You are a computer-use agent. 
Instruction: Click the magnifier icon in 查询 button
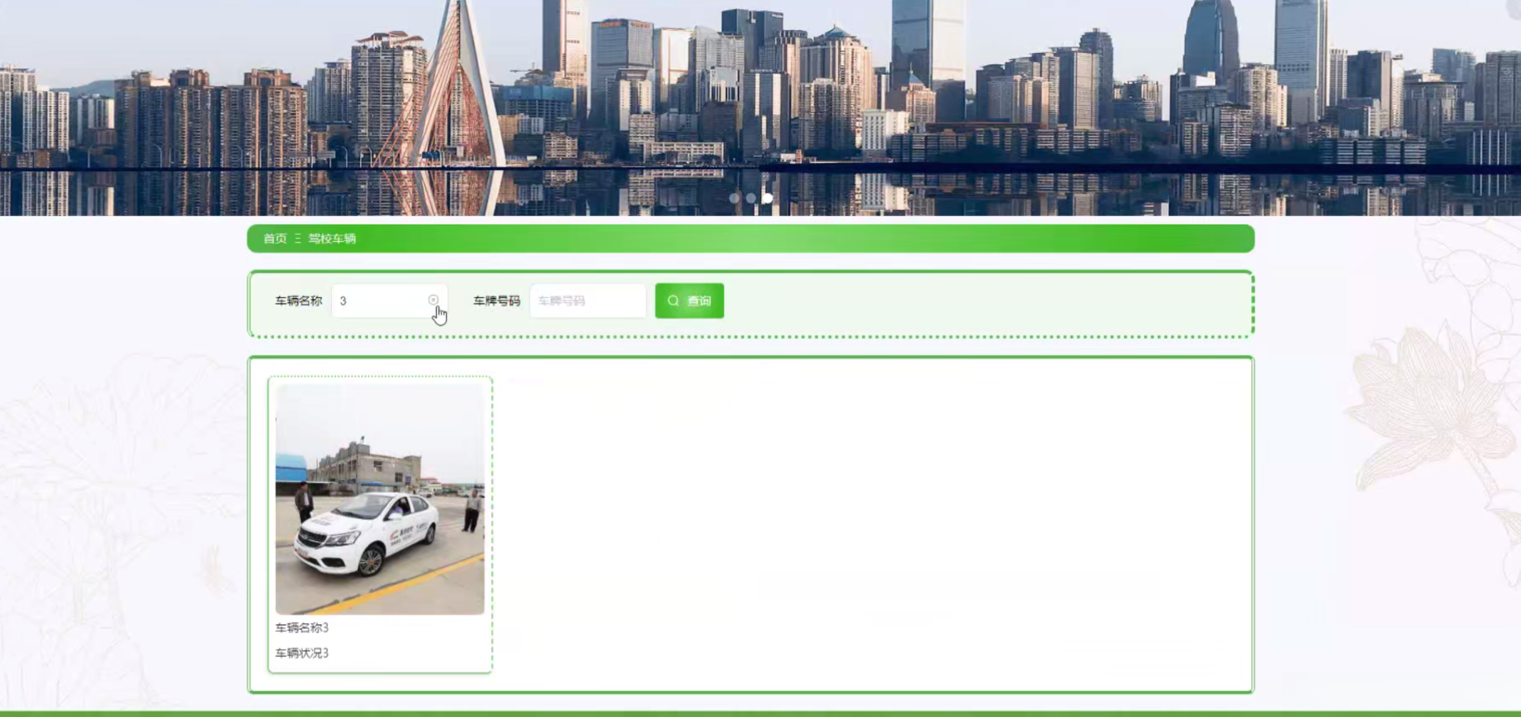click(673, 301)
